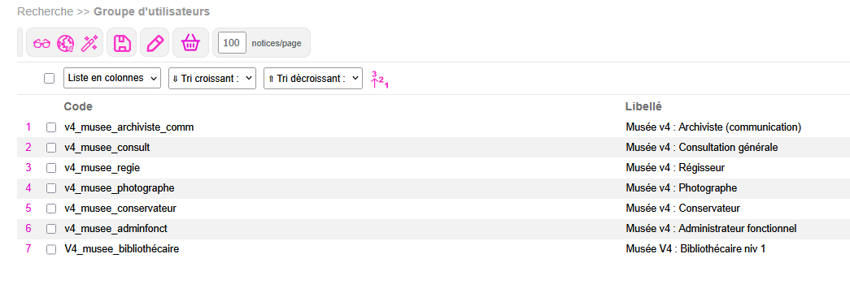Open the Liste en colonnes dropdown
The width and height of the screenshot is (850, 297).
click(112, 78)
